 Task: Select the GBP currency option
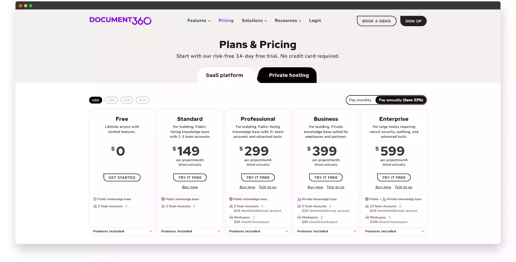[111, 100]
